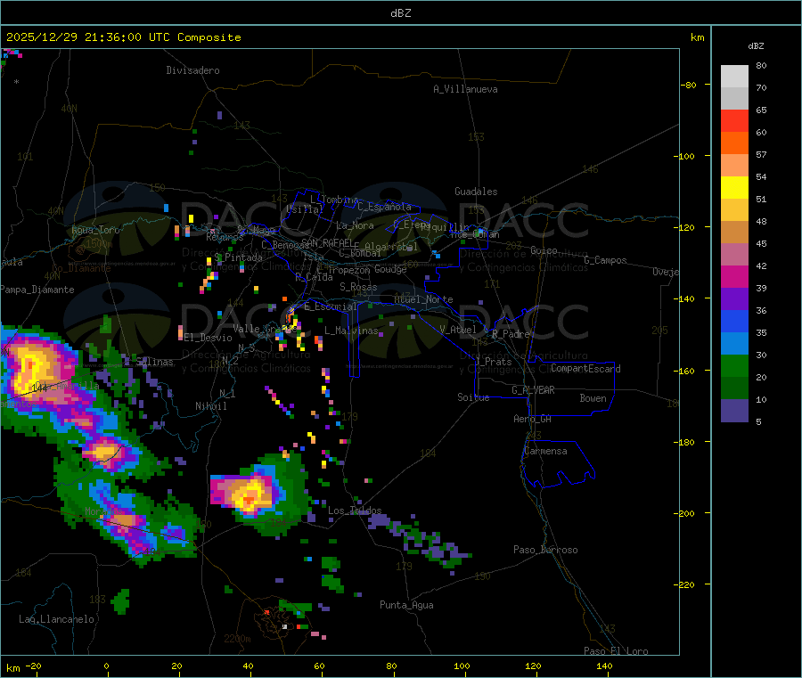This screenshot has width=802, height=678.
Task: Click the El_Desvio location label
Action: [x=208, y=338]
